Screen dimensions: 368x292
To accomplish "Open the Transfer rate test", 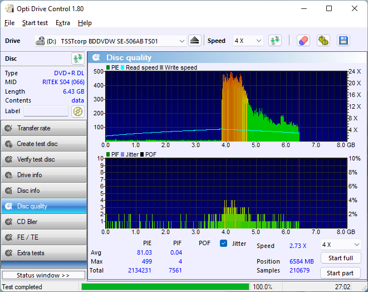I will point(43,128).
